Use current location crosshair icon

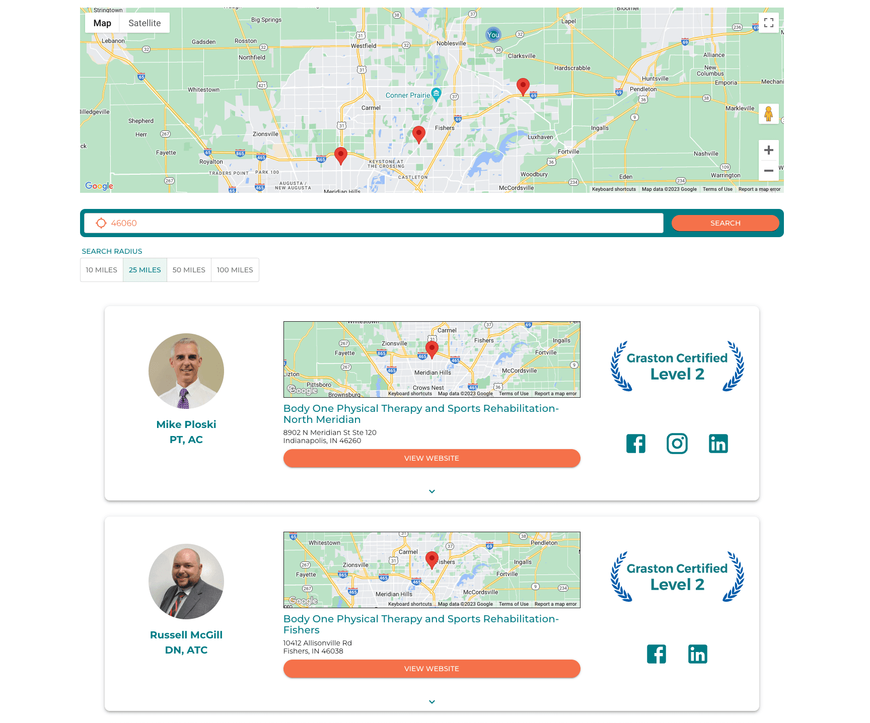pyautogui.click(x=101, y=223)
